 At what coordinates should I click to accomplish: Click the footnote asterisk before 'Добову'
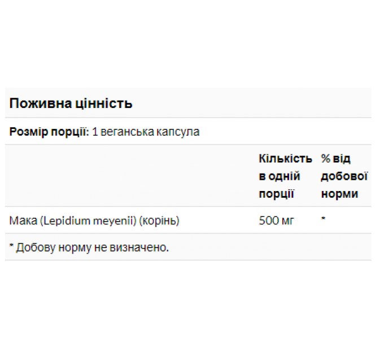click(x=11, y=245)
